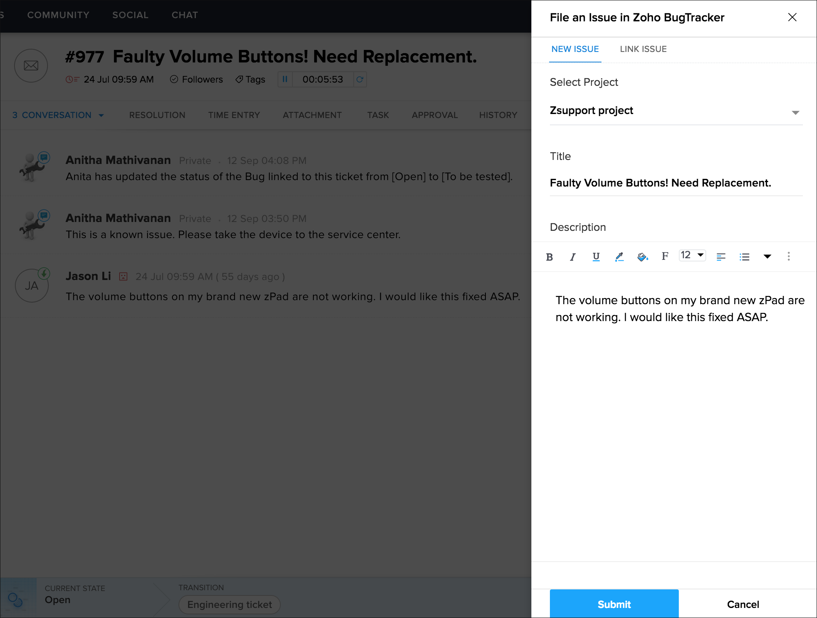Click the issue Title input field

(x=676, y=183)
